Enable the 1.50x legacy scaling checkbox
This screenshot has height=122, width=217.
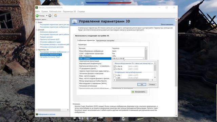pos(115,78)
